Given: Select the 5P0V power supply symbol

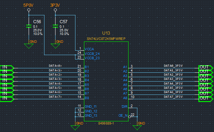Looking at the screenshot, I should (29, 10).
